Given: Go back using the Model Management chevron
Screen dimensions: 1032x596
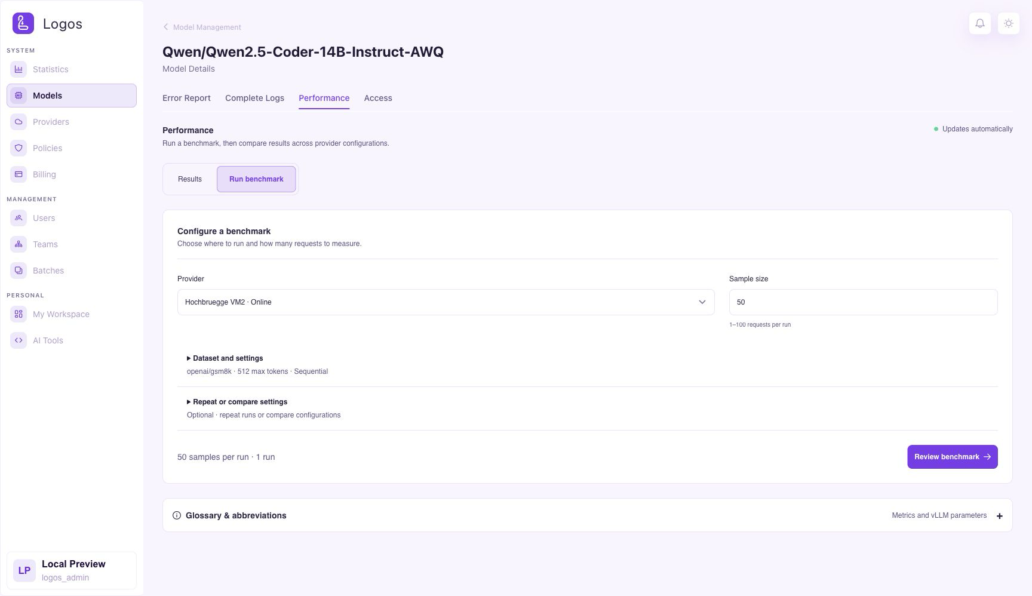Looking at the screenshot, I should [x=166, y=27].
